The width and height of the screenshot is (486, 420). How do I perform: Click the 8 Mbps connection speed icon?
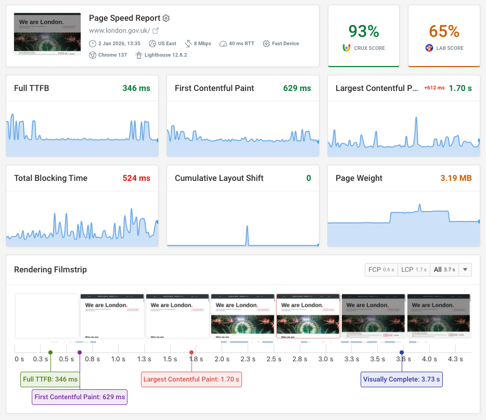coord(188,43)
